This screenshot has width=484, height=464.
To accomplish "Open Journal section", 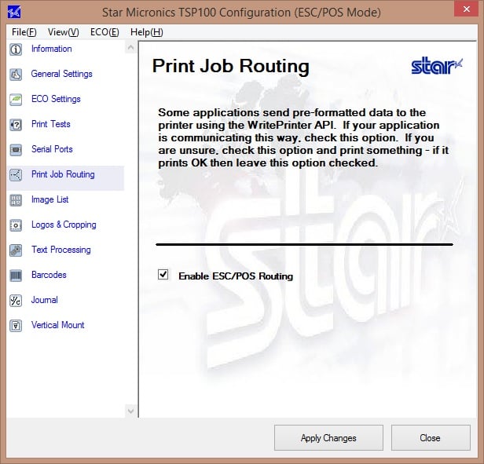I will (x=45, y=300).
